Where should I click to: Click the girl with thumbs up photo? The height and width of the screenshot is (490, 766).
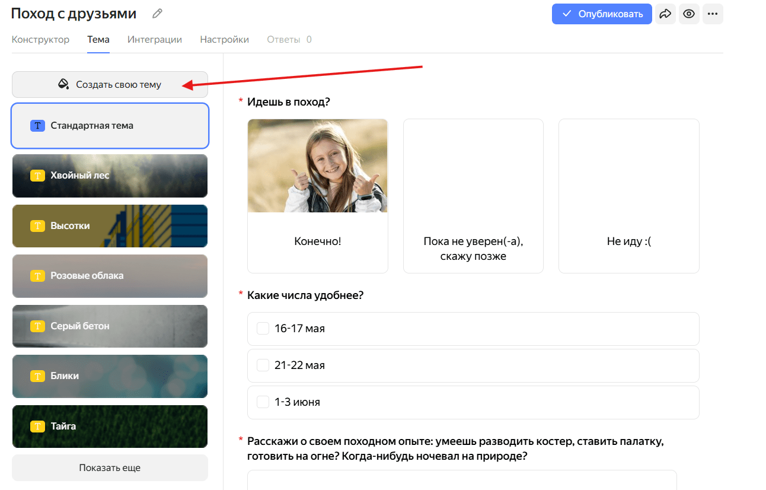[x=318, y=166]
